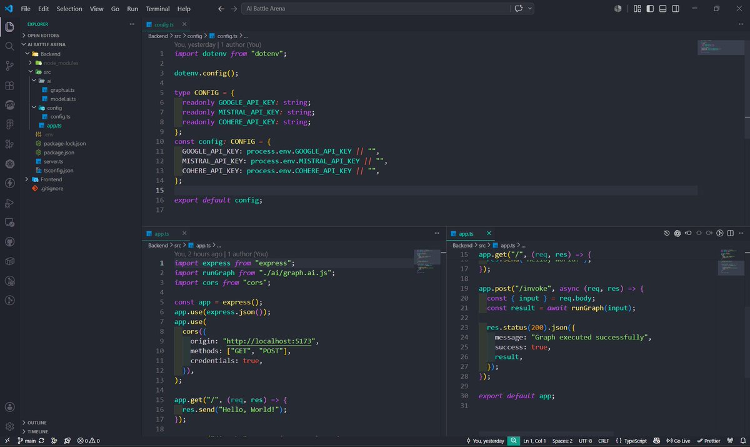The image size is (750, 447).
Task: Click the AI Battle Arena command center search
Action: [x=375, y=9]
